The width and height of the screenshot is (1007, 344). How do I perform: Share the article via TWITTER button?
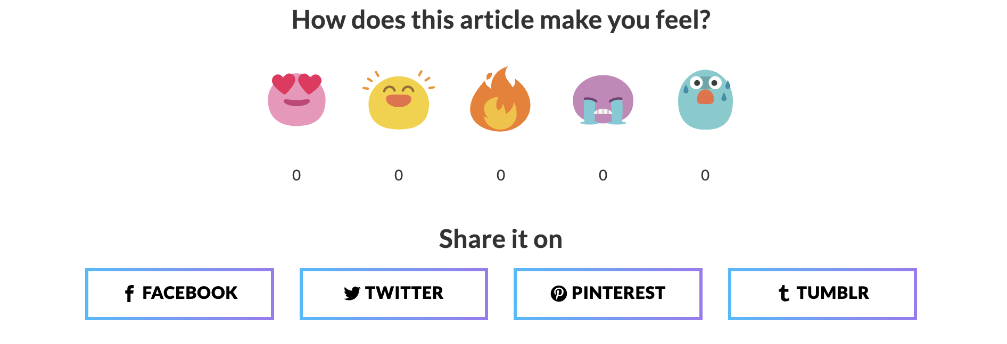coord(394,294)
